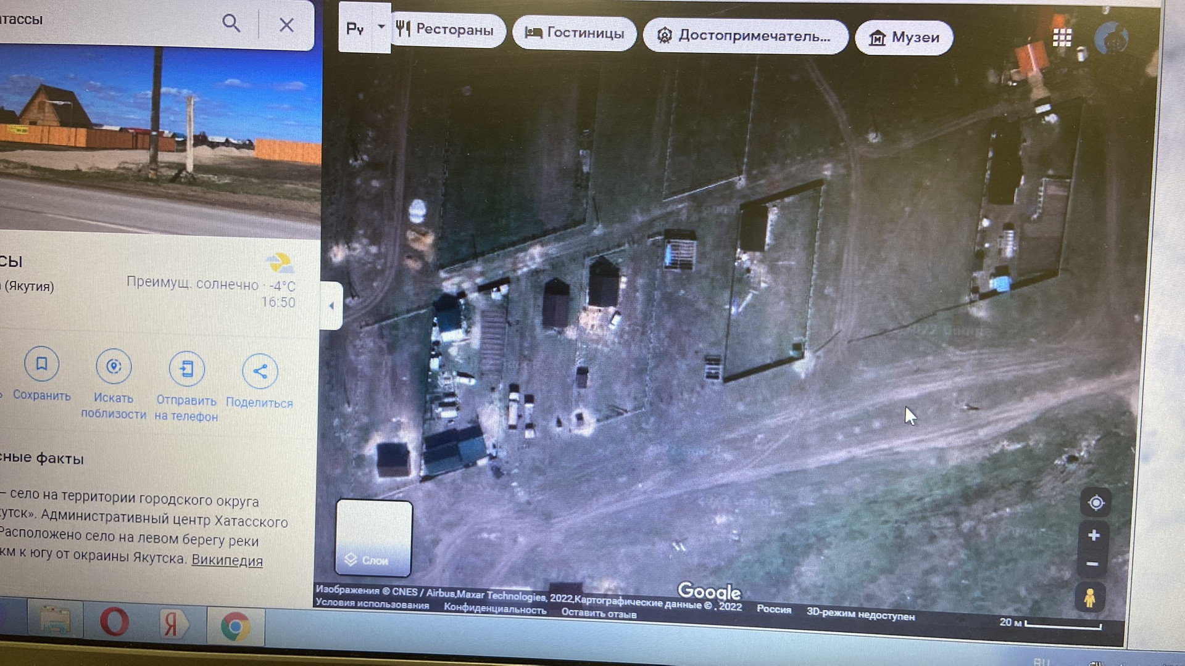Toggle the Слои layers thumbnail
Viewport: 1185px width, 666px height.
coord(374,538)
